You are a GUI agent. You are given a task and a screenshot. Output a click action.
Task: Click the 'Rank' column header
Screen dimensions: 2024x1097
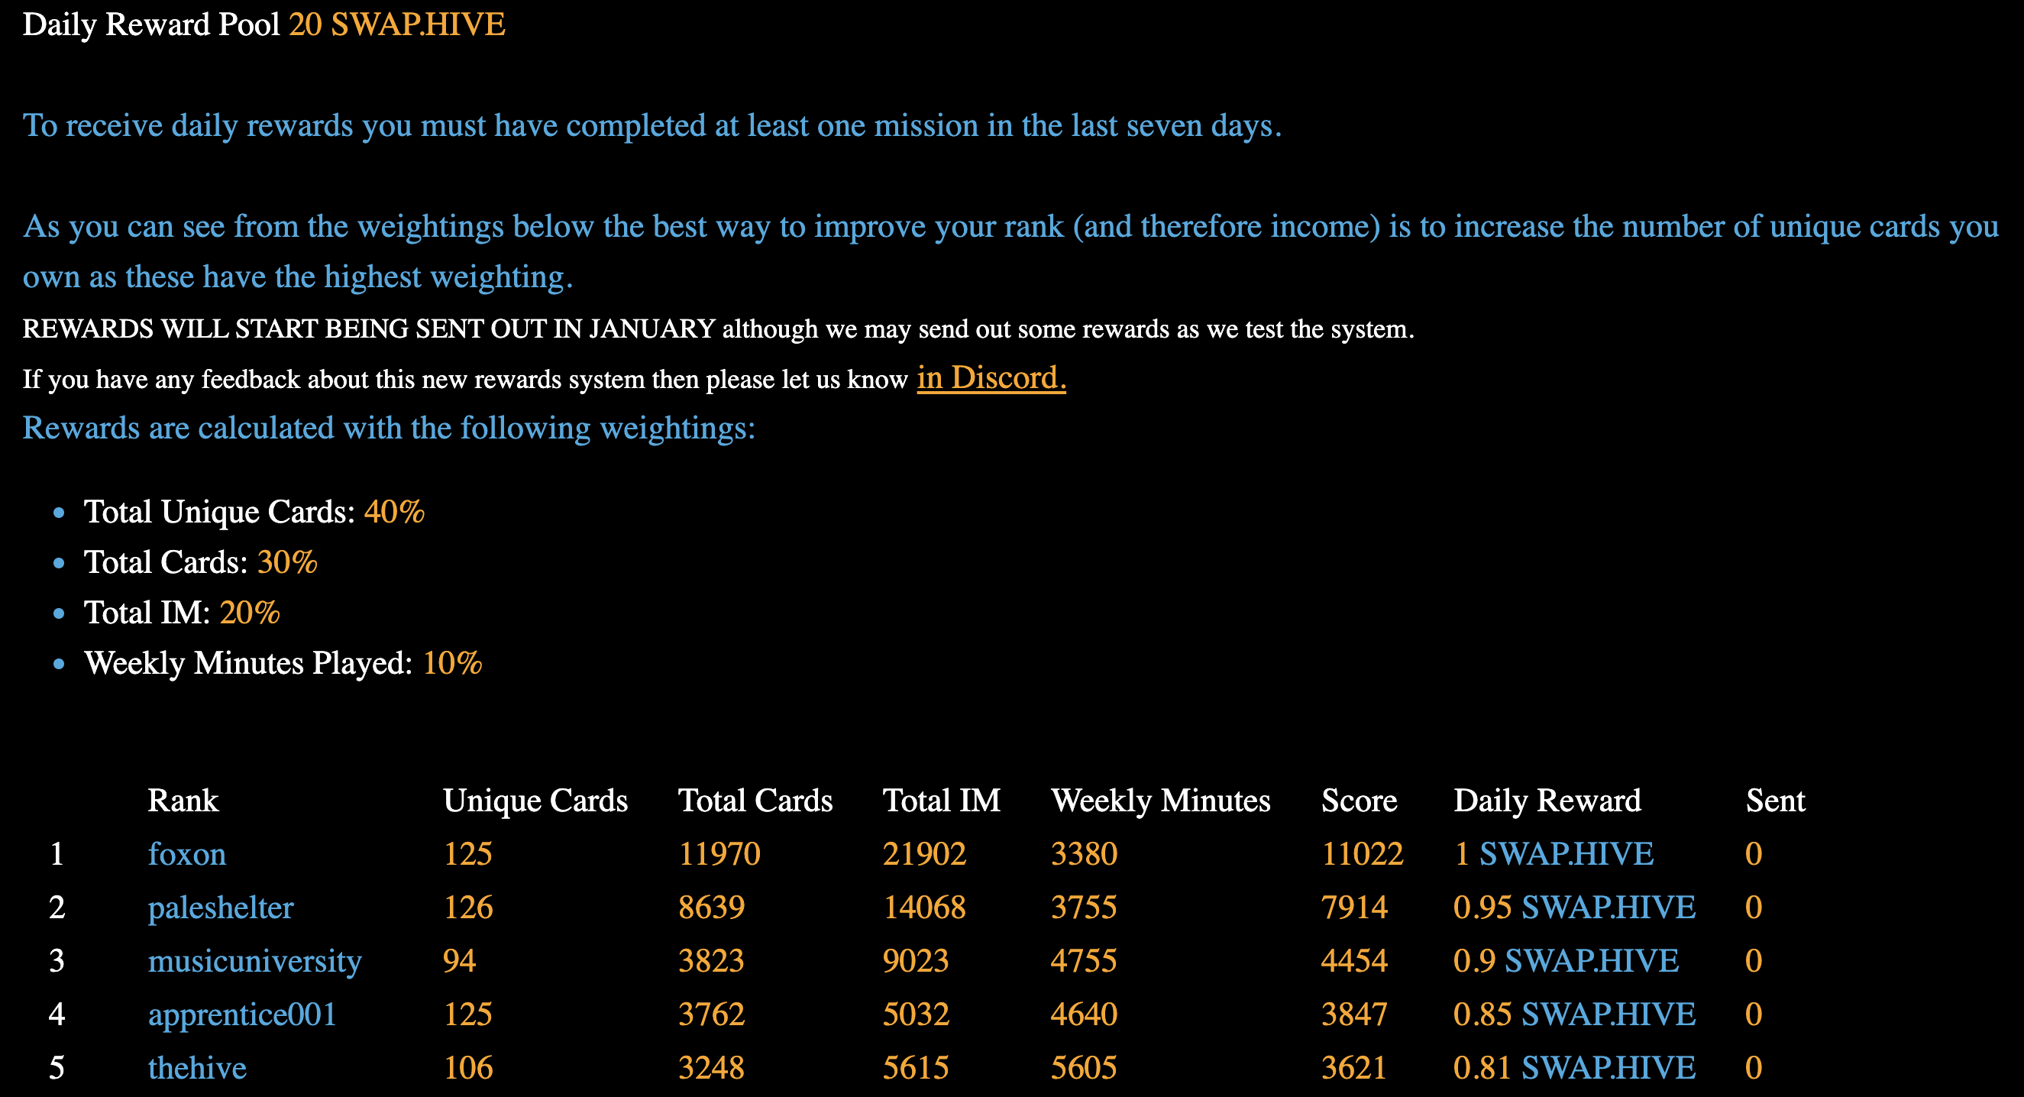pyautogui.click(x=183, y=801)
